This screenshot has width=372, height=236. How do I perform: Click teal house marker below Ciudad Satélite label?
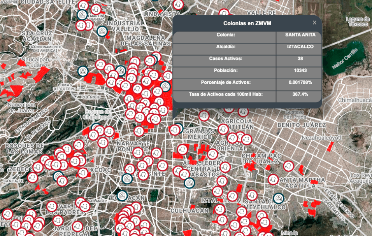click(82, 15)
